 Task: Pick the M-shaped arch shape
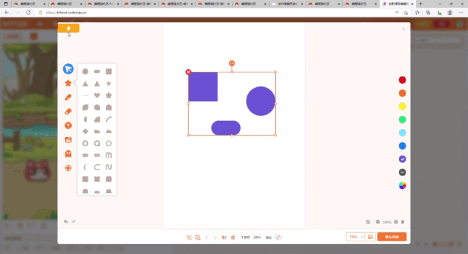[108, 155]
